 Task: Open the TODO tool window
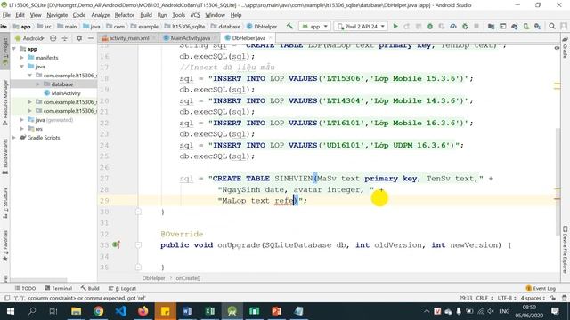tap(25, 288)
